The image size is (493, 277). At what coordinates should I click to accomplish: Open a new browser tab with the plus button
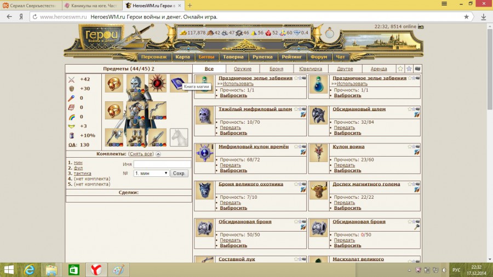coord(190,5)
